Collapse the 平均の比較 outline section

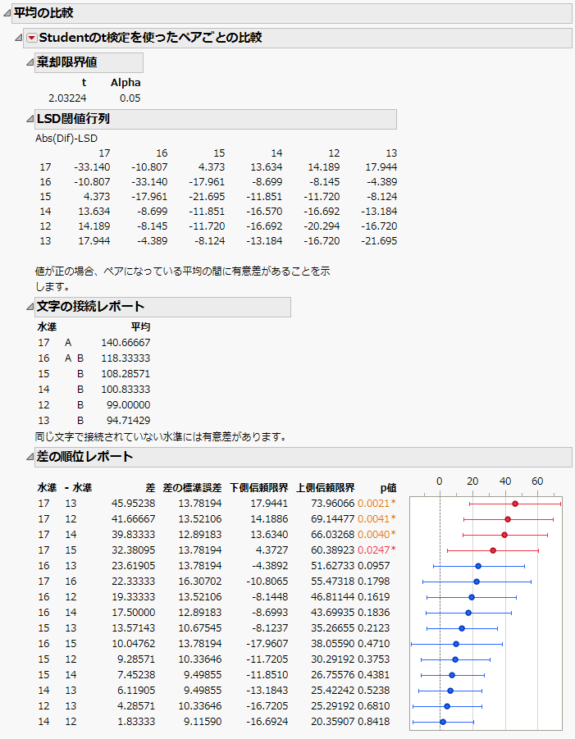pos(7,13)
